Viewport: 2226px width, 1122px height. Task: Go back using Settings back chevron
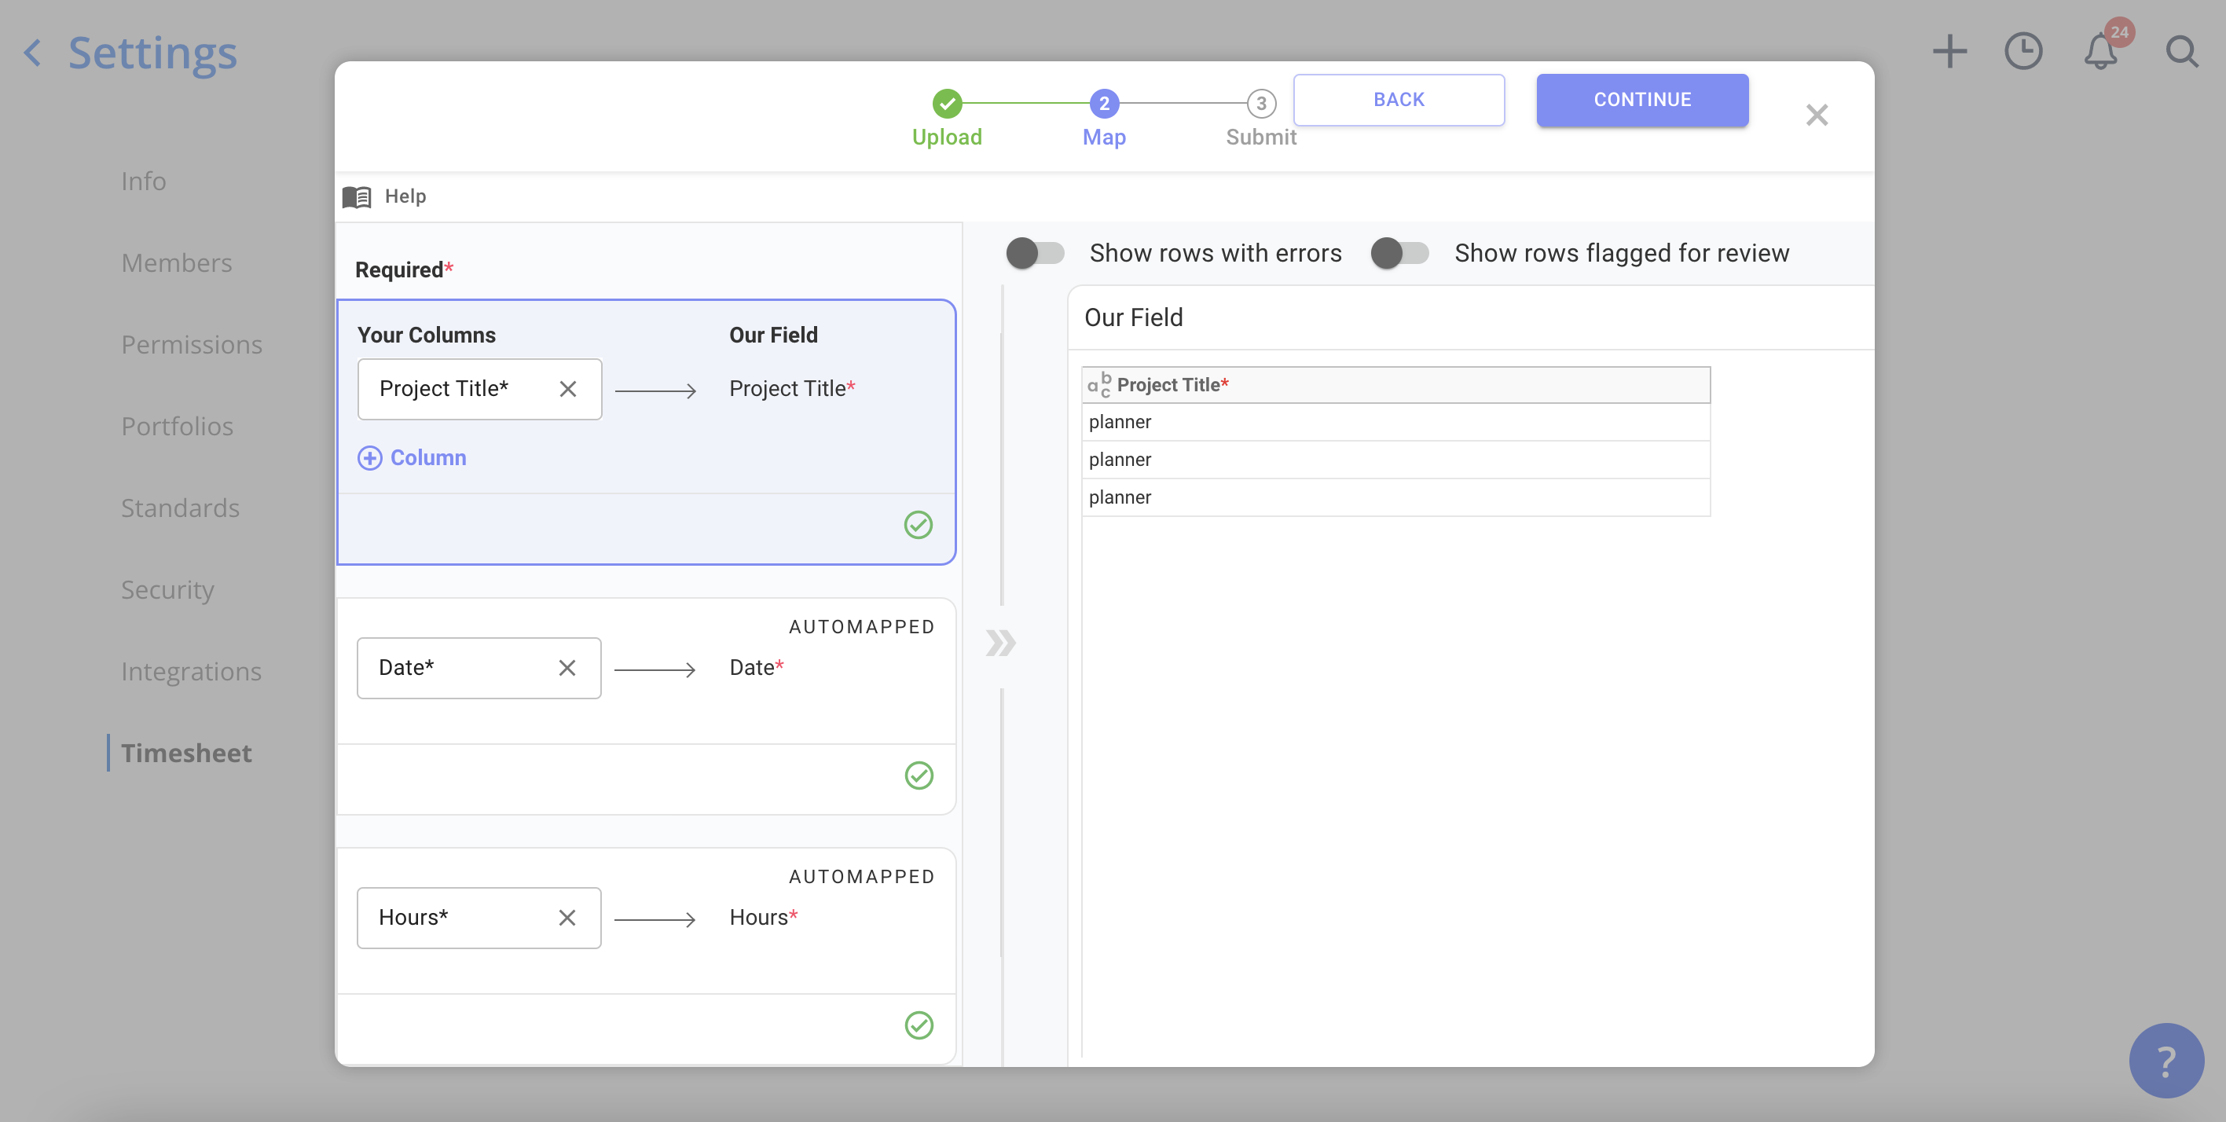tap(33, 53)
